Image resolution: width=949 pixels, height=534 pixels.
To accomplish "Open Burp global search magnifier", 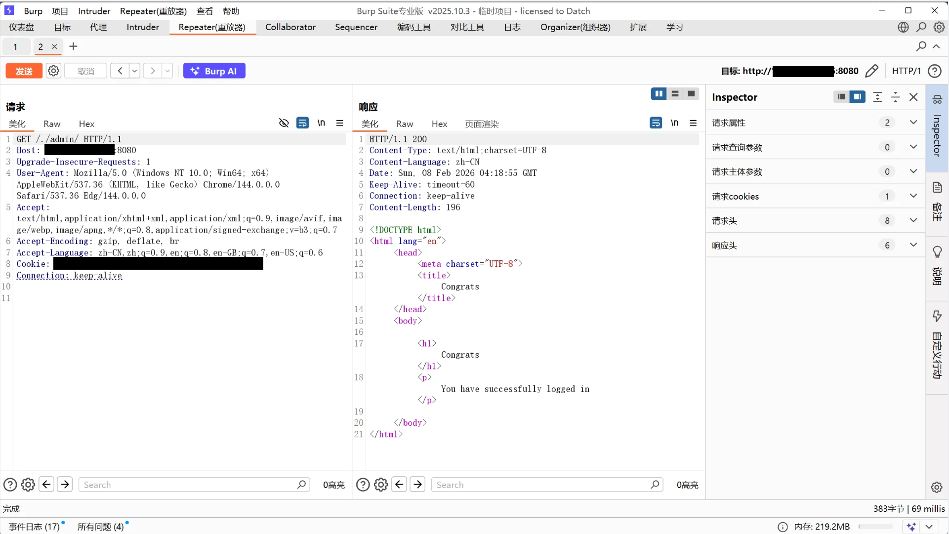I will [921, 27].
